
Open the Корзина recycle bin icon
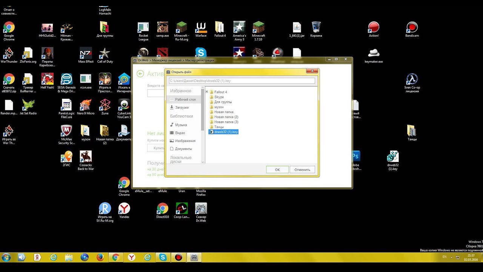(316, 30)
